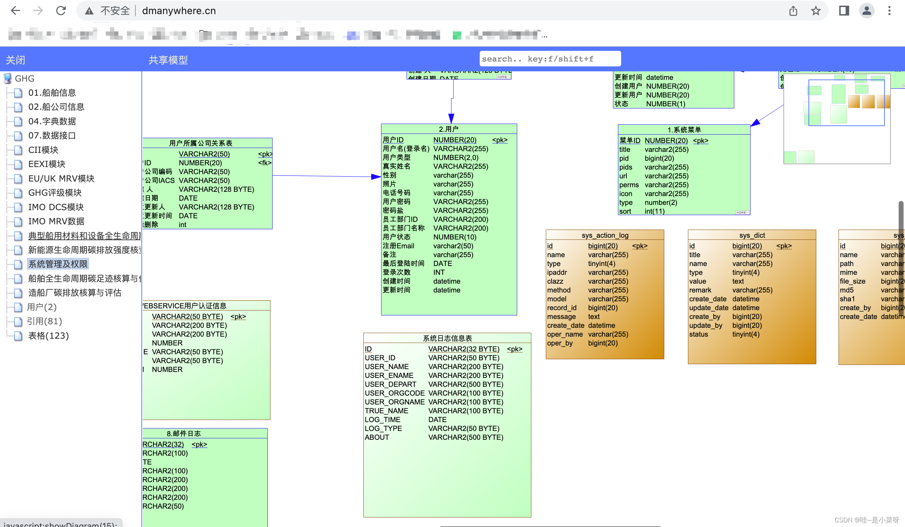Click the share page icon
This screenshot has height=527, width=905.
tap(793, 11)
